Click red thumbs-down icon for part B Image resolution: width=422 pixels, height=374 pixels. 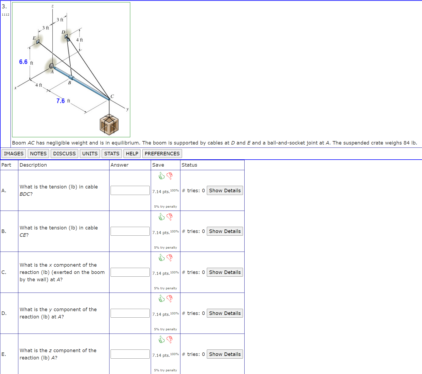click(170, 217)
